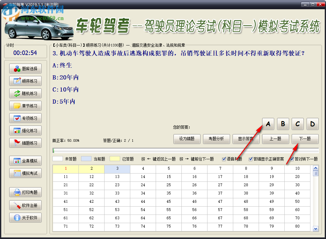Click 显示答案 to reveal the answer

tap(246, 139)
